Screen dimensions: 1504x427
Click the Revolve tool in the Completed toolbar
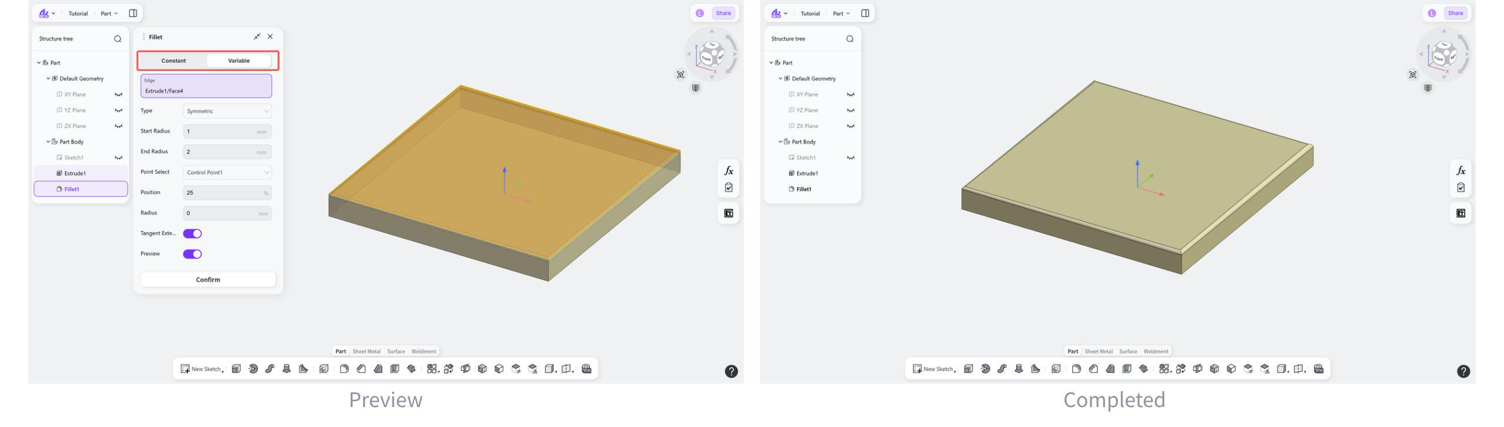[x=985, y=369]
